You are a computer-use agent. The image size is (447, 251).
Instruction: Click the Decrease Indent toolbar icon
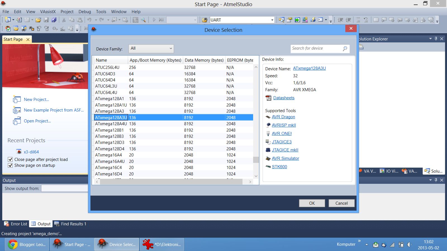(341, 20)
